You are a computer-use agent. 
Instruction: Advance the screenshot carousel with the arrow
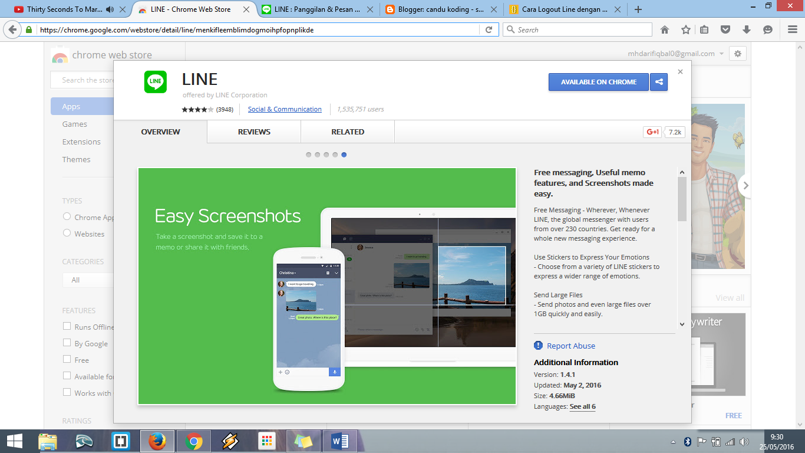[x=745, y=185]
